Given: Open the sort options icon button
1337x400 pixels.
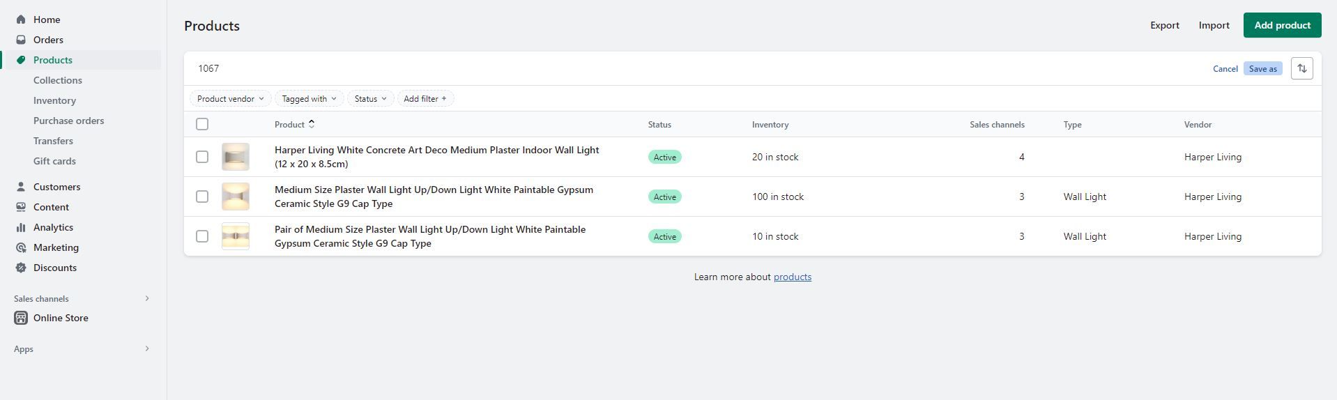Looking at the screenshot, I should pos(1301,68).
